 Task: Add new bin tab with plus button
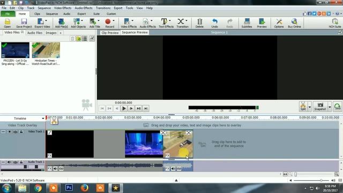(61, 33)
